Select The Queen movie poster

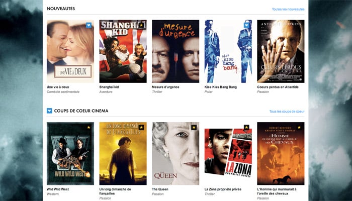[175, 153]
